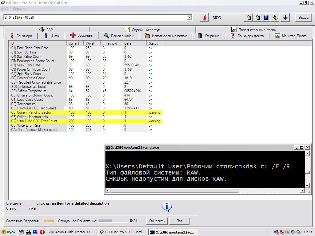This screenshot has width=315, height=236.
Task: Select the (C1) Load Cycle Count row
Action: pyautogui.click(x=86, y=100)
